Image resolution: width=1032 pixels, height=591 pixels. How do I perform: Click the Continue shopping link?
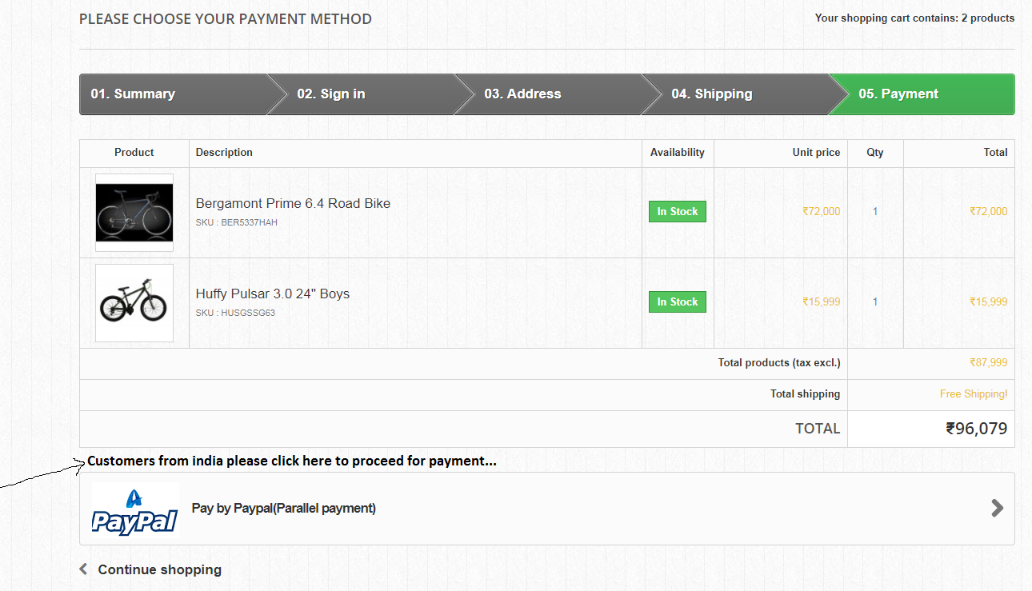[159, 569]
